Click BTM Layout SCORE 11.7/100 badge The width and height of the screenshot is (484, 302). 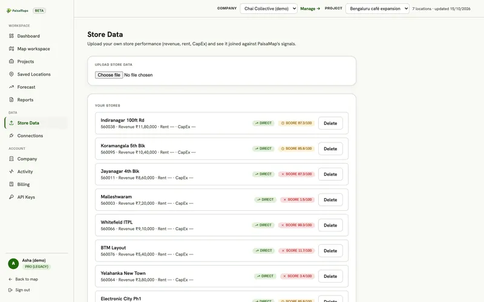(296, 251)
